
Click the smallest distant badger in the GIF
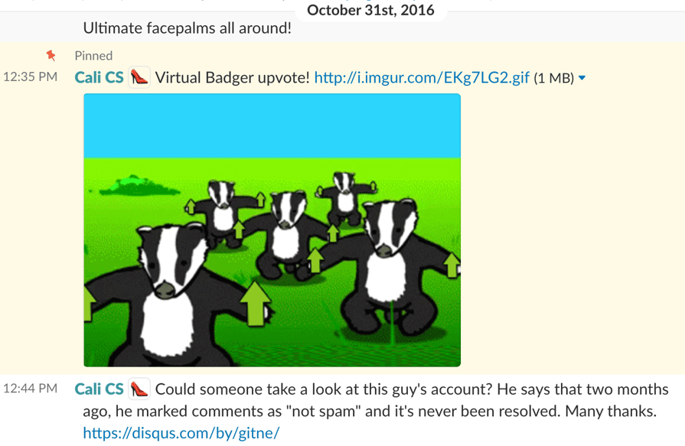tap(346, 196)
